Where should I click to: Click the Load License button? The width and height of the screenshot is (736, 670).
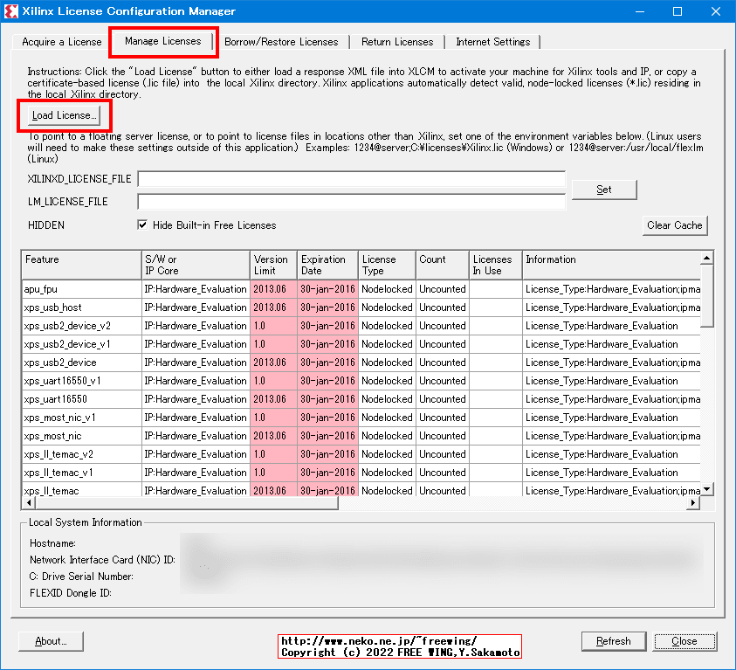(64, 115)
